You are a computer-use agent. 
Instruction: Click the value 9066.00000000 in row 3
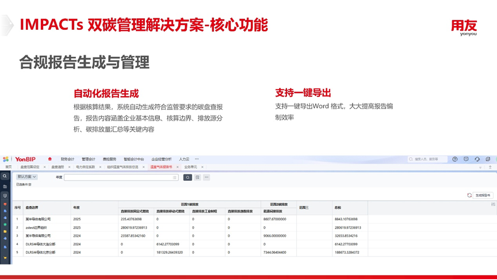point(275,236)
